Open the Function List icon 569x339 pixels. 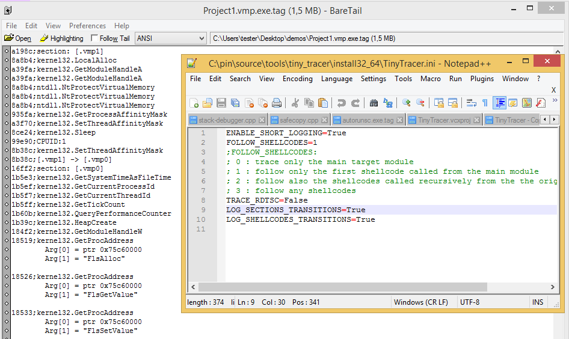click(541, 103)
